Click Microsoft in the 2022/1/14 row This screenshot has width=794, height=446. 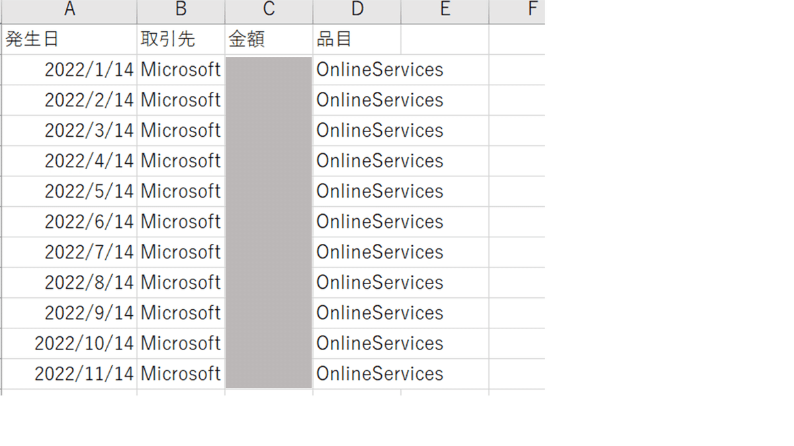181,70
